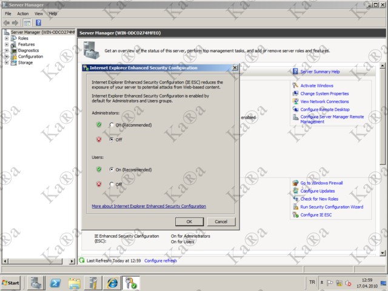This screenshot has height=291, width=388.
Task: Open the View menu
Action: [39, 13]
